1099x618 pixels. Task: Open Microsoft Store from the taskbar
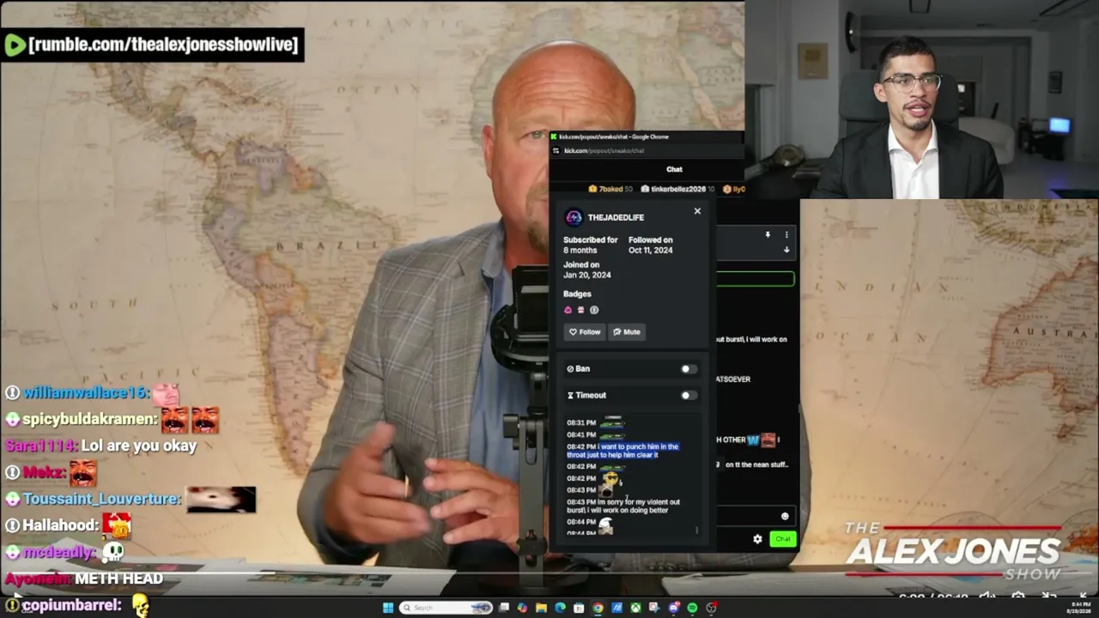point(579,608)
